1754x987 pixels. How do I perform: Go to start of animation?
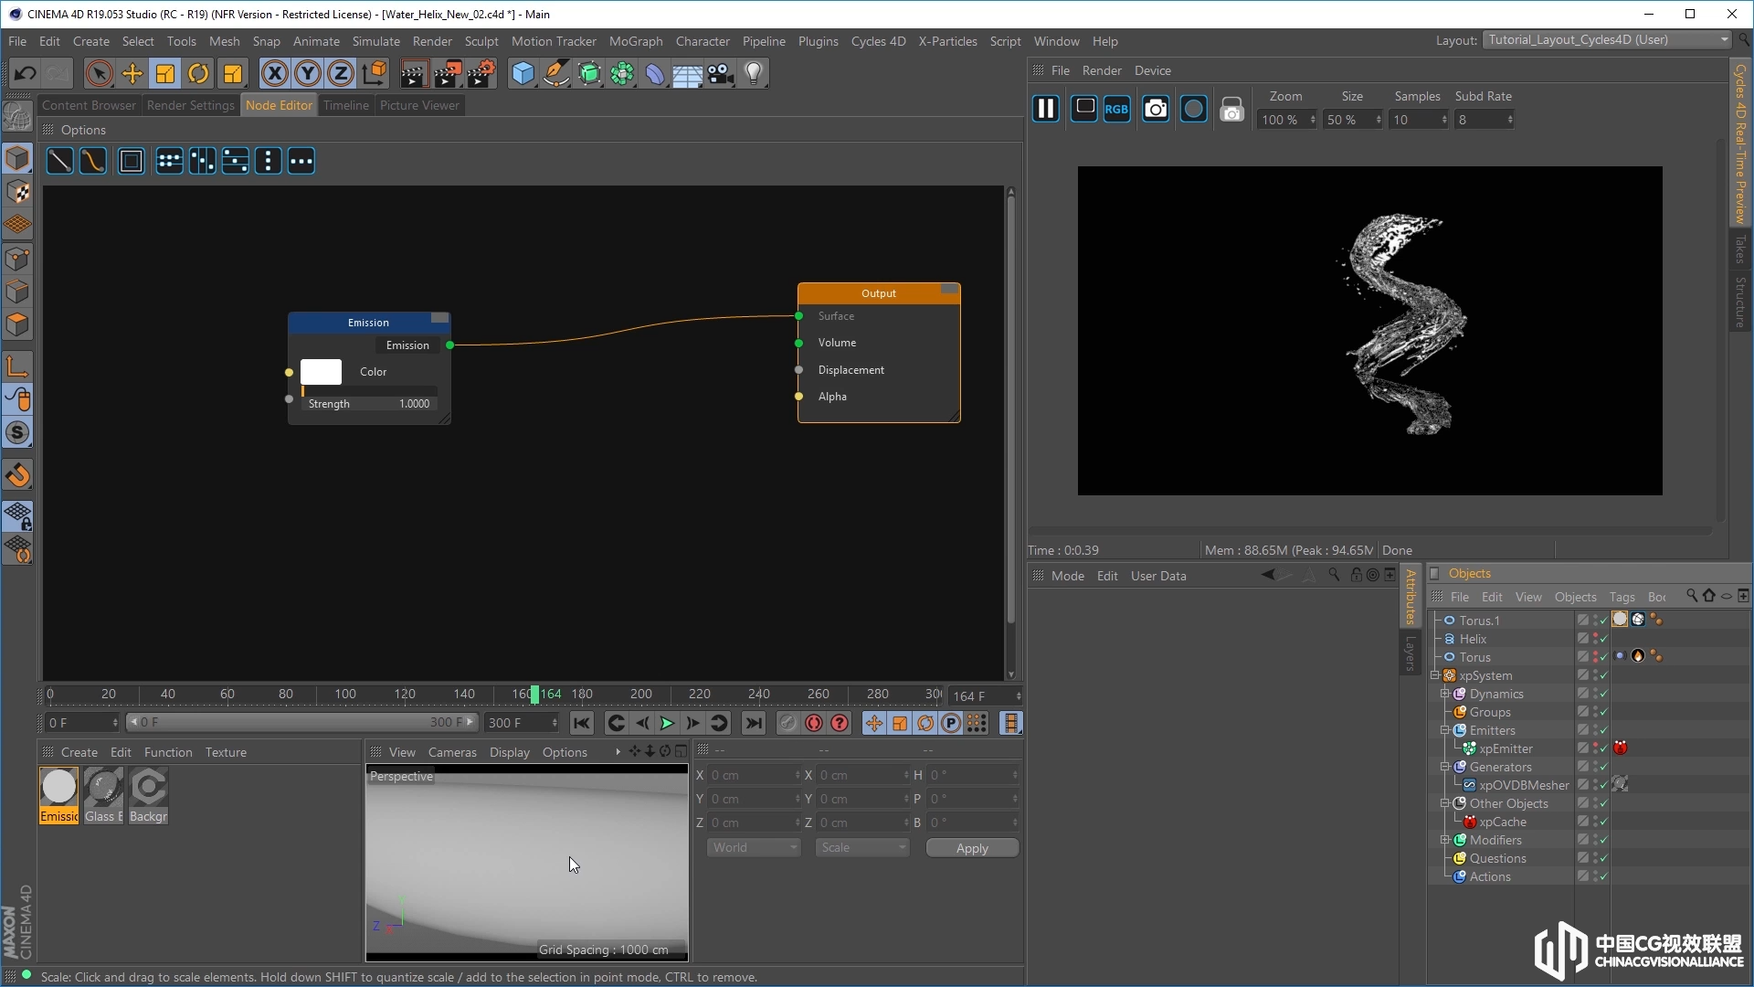click(581, 723)
